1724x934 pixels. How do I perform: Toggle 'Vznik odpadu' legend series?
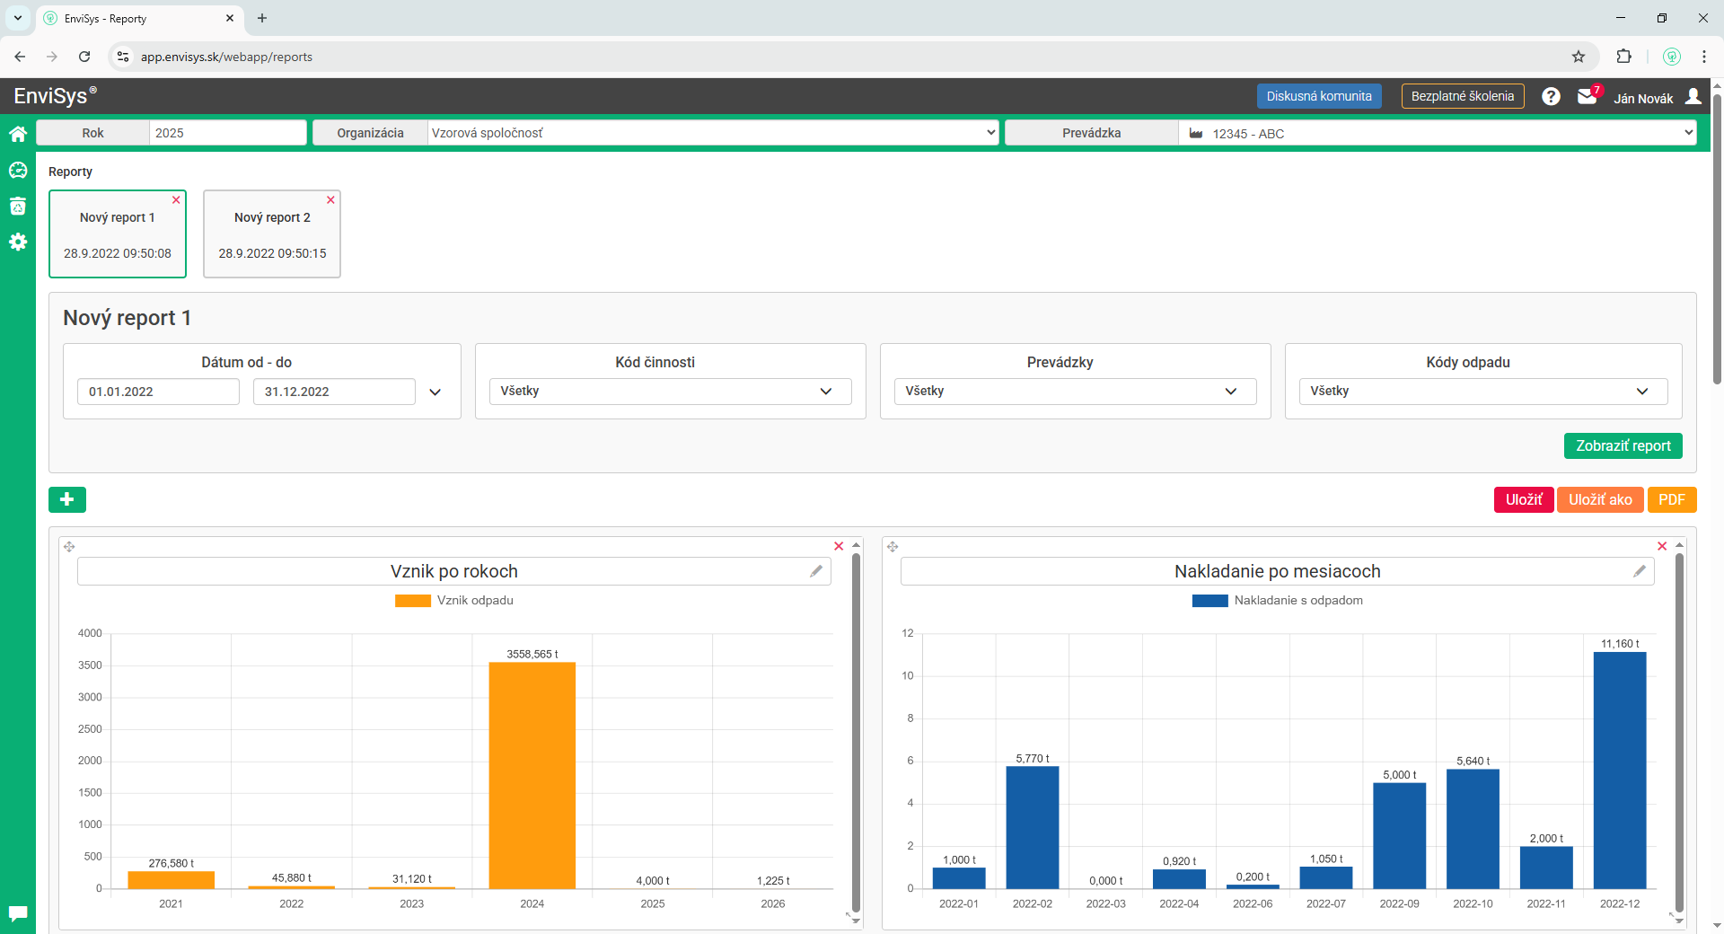(454, 601)
